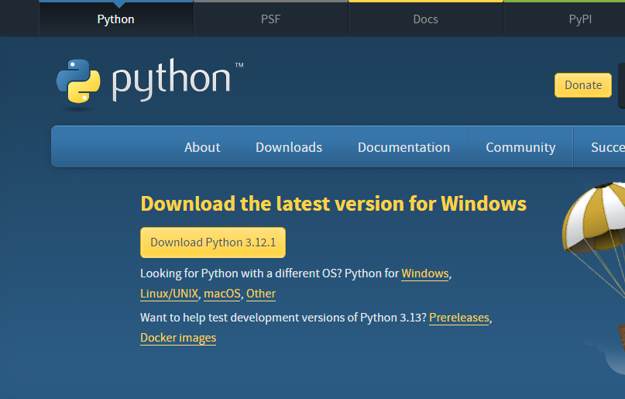Open the Docker images link
The height and width of the screenshot is (399, 625).
coord(178,338)
